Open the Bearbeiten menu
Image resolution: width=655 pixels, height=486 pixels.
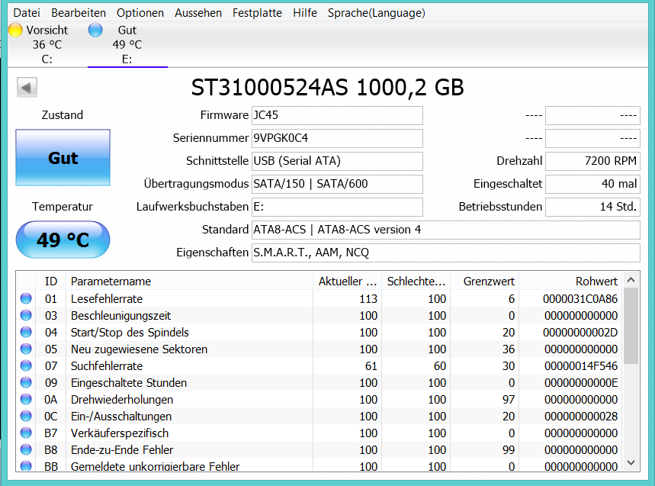pyautogui.click(x=79, y=13)
